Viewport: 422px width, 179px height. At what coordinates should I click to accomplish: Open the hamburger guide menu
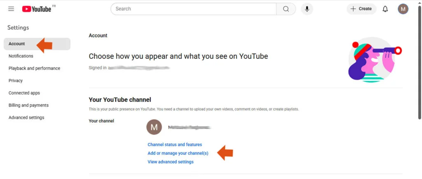[11, 9]
